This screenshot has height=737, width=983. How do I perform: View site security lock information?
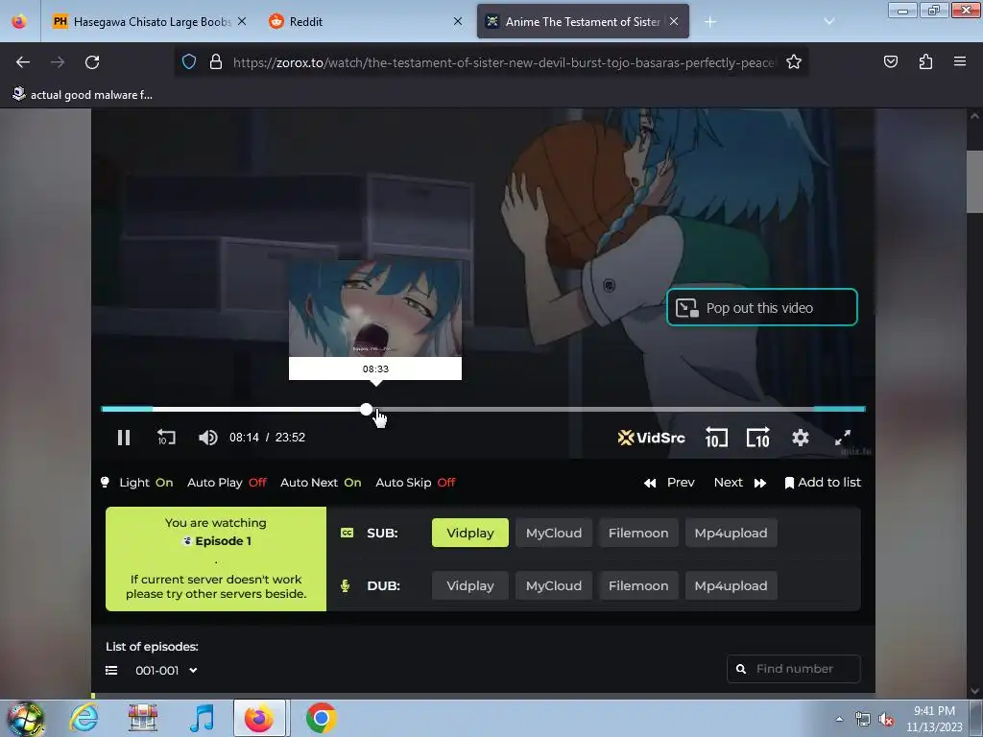tap(216, 62)
